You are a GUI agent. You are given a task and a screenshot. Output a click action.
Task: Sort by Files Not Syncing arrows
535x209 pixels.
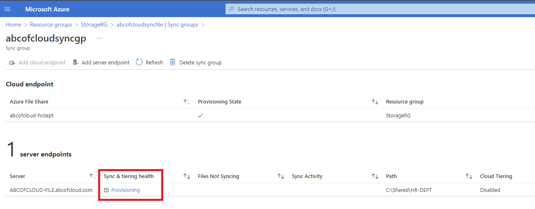tap(281, 176)
